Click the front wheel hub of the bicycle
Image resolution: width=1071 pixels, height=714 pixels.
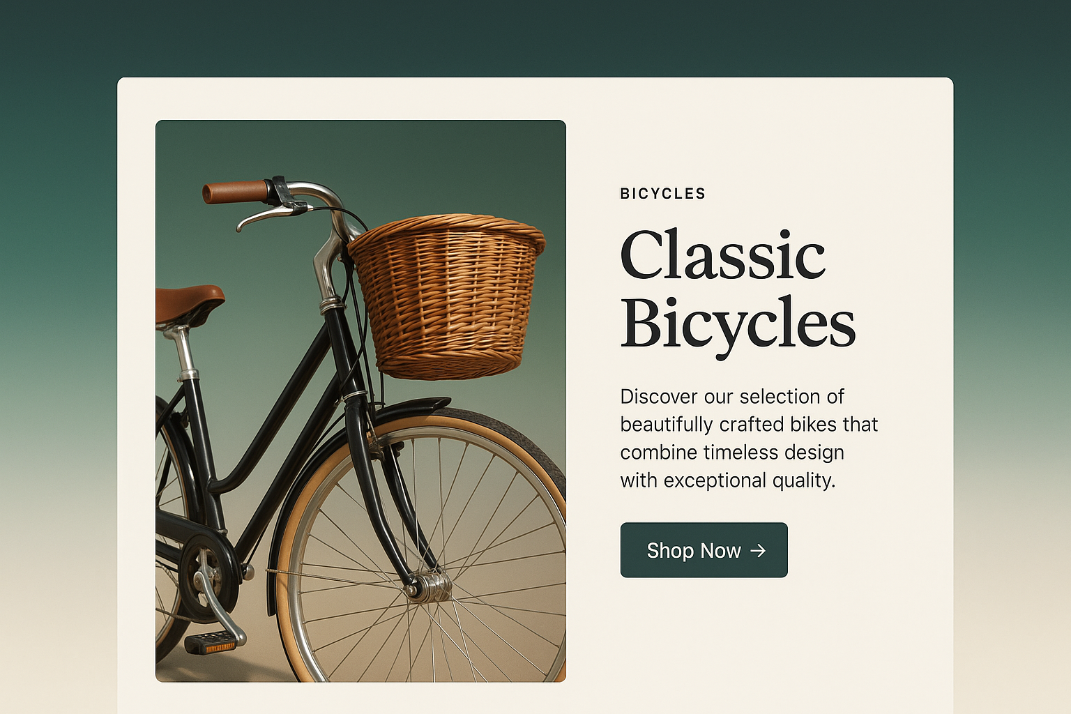430,586
